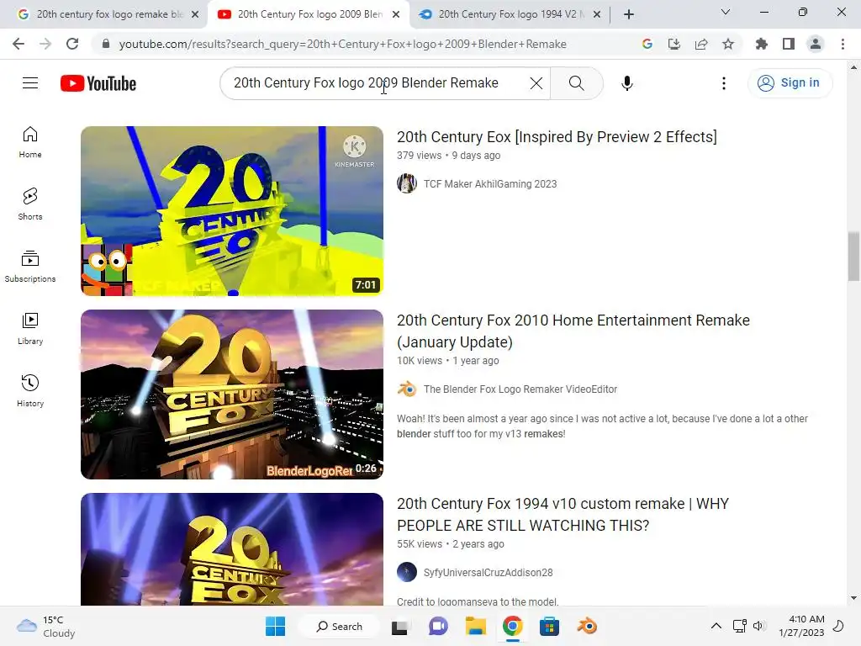Click the YouTube logo
Viewport: 861px width, 646px height.
pos(98,83)
